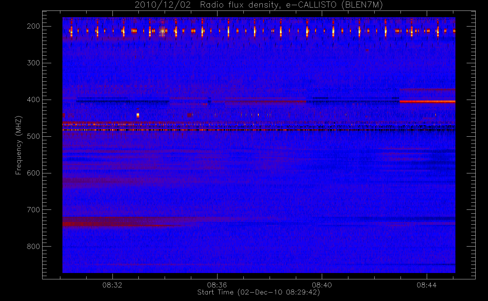Click the plot title 'Radio flux density, e-CALLISTO (BLEN7M)'
The image size is (488, 301).
291,5
